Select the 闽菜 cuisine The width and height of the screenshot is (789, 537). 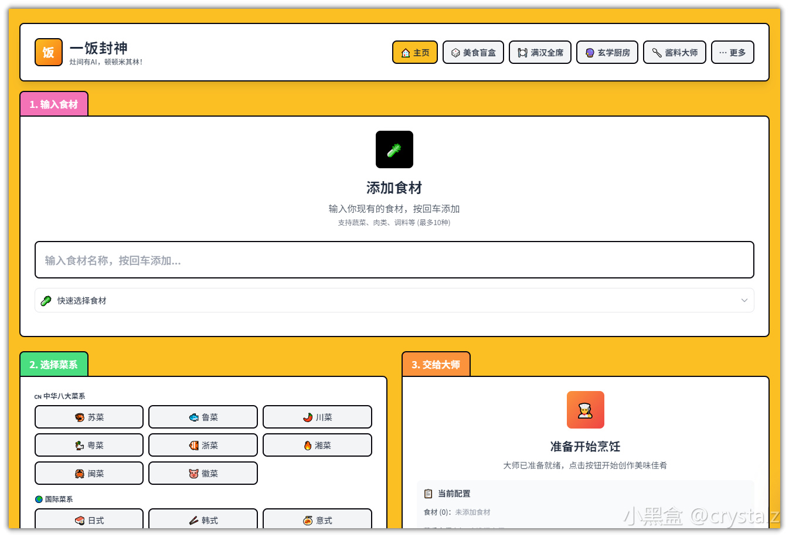pyautogui.click(x=89, y=473)
